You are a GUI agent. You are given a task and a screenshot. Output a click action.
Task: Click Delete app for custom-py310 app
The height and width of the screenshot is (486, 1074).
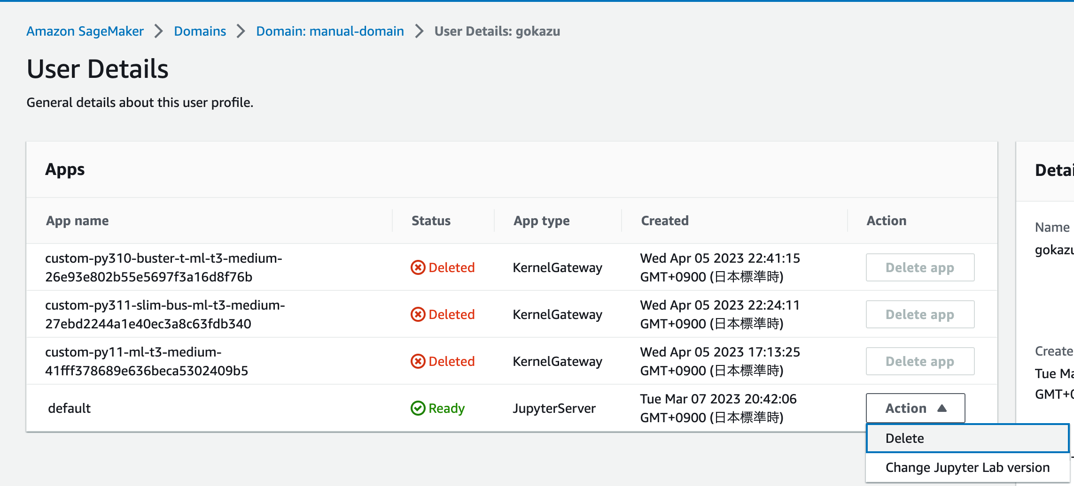920,267
